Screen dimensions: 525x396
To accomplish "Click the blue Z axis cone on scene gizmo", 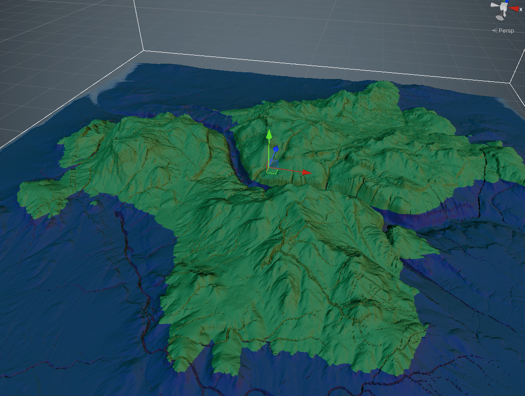I will [x=507, y=1].
